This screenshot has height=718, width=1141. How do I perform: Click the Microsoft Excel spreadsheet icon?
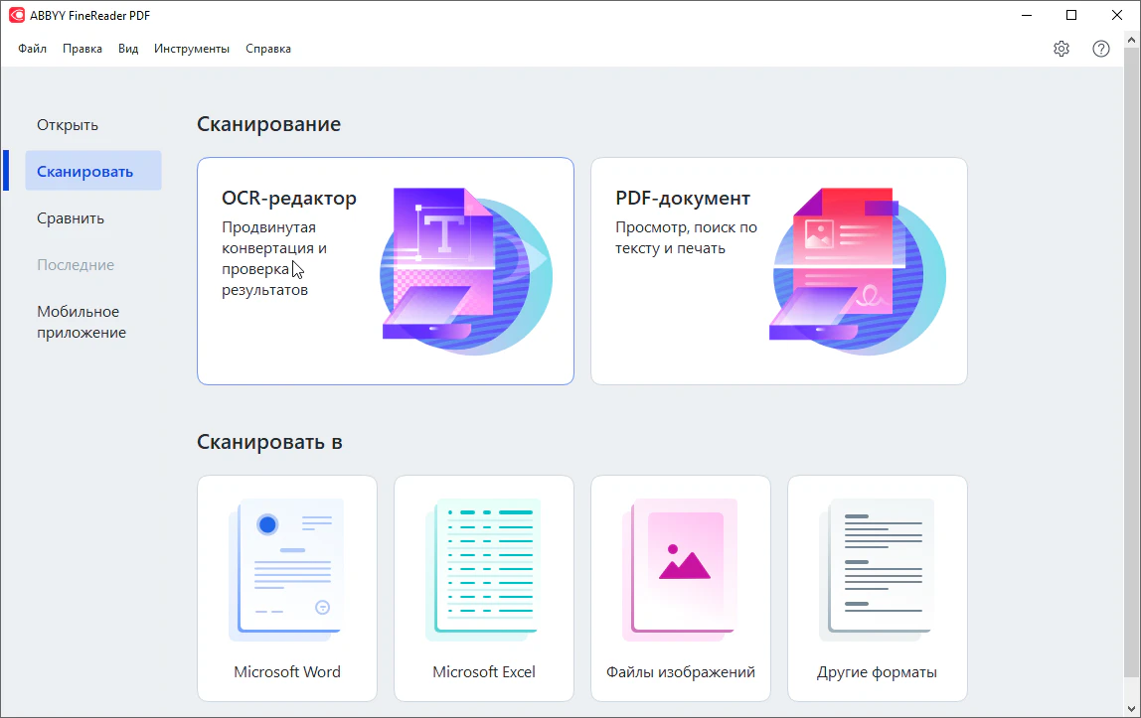[483, 569]
